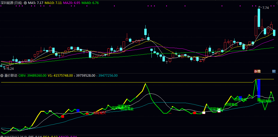
Task: Click the 深圳能源 (日线) chart title
Action: [11, 3]
